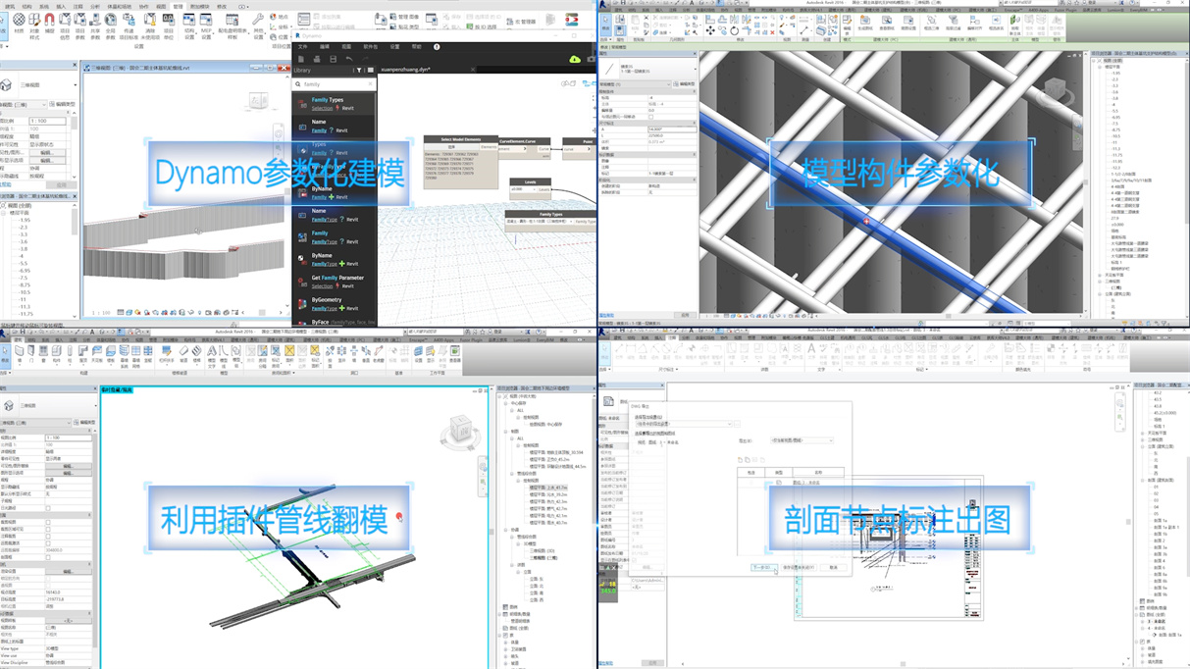Enable the crop view (裁剪视图) checkbox
1190x669 pixels.
click(48, 523)
